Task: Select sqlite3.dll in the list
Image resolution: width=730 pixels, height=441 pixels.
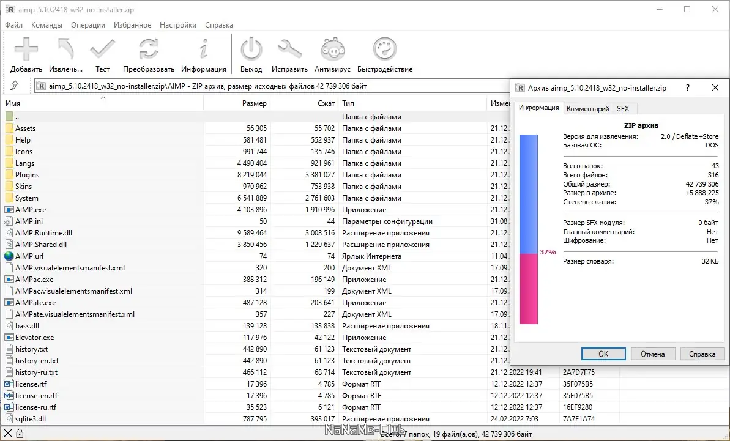Action: click(30, 419)
